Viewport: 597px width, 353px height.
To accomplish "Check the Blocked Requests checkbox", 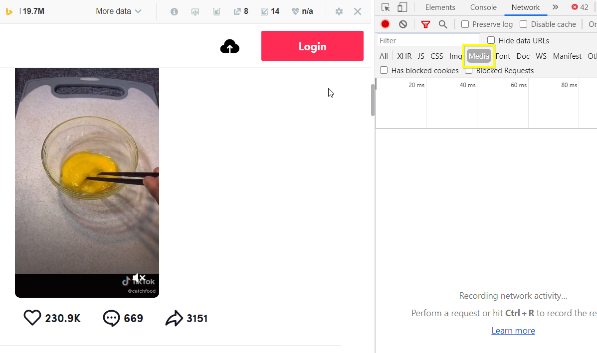I will pyautogui.click(x=469, y=71).
